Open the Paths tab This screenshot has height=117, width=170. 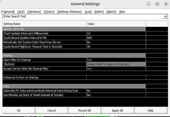99,12
